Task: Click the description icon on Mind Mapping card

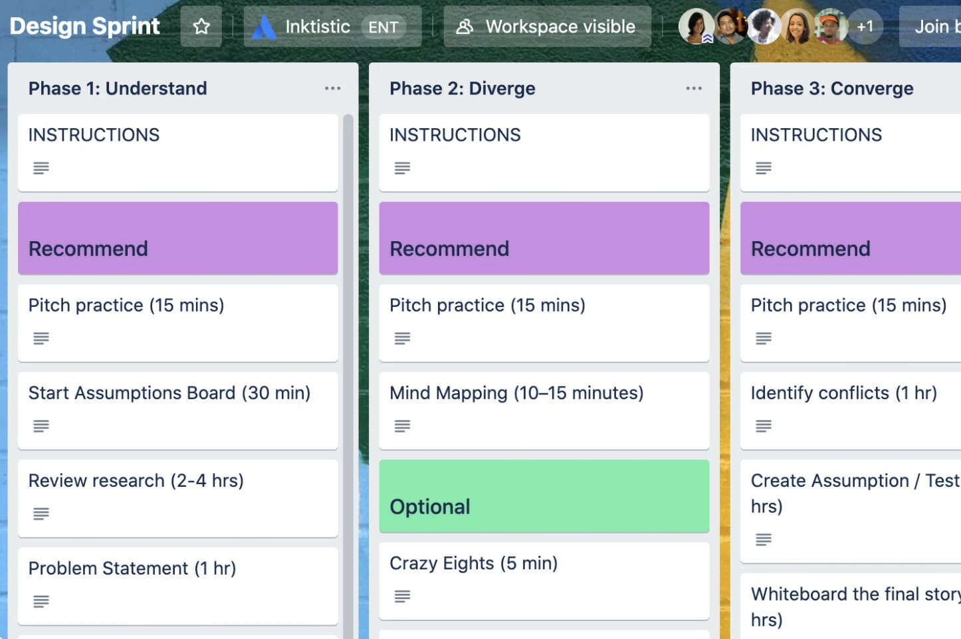Action: coord(402,426)
